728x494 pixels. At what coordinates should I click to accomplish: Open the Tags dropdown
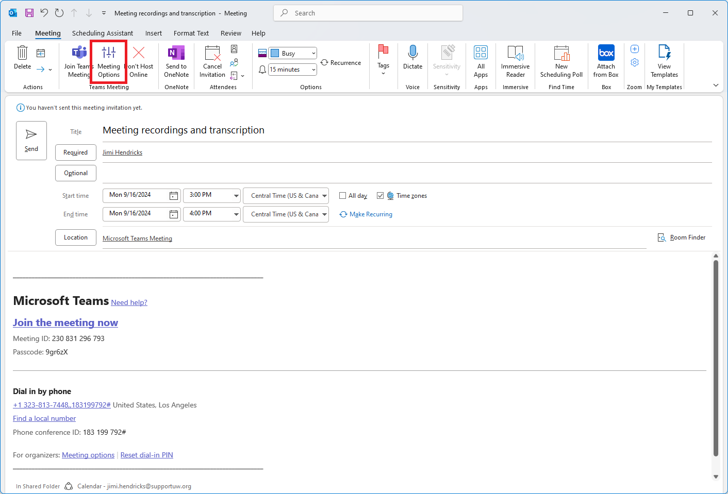point(383,60)
